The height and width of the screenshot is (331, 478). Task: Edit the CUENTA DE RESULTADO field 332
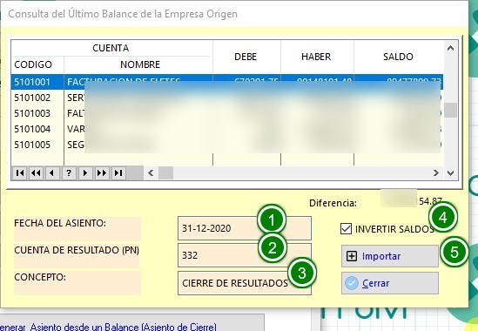click(244, 255)
